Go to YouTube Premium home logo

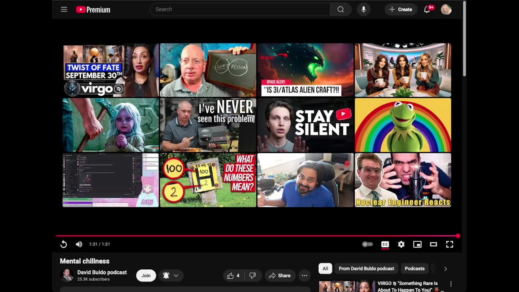[93, 9]
